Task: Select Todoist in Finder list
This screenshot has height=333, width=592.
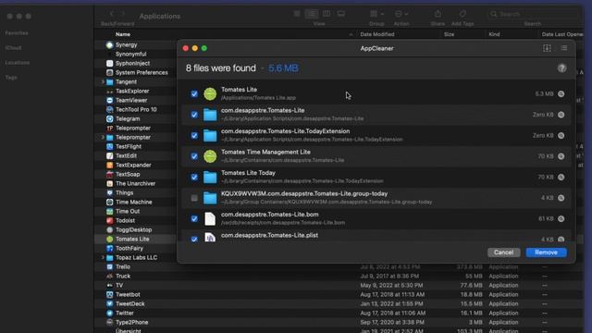Action: [x=126, y=220]
